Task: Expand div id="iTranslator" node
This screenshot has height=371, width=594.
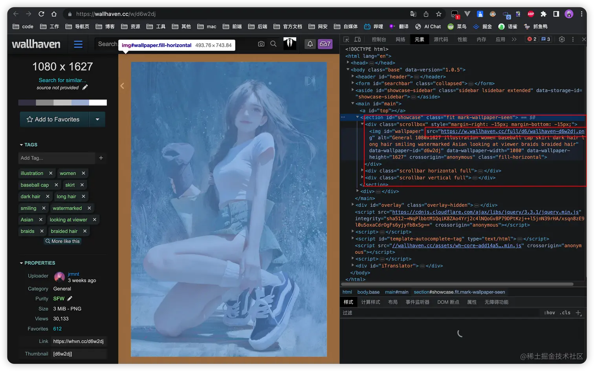Action: (x=353, y=265)
